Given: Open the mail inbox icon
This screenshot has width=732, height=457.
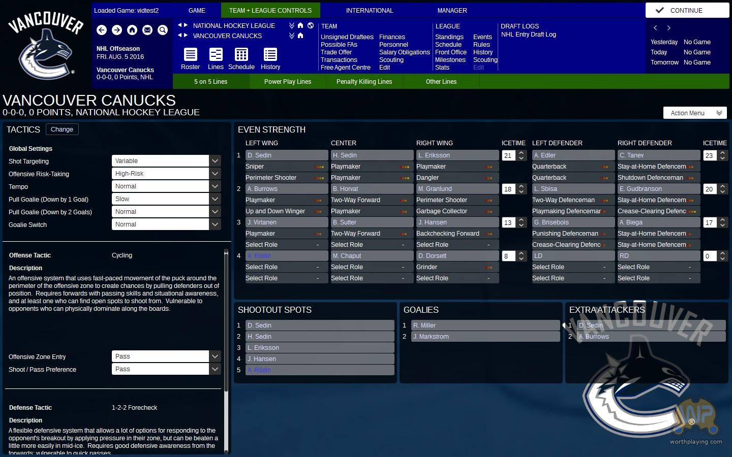Looking at the screenshot, I should pyautogui.click(x=147, y=30).
